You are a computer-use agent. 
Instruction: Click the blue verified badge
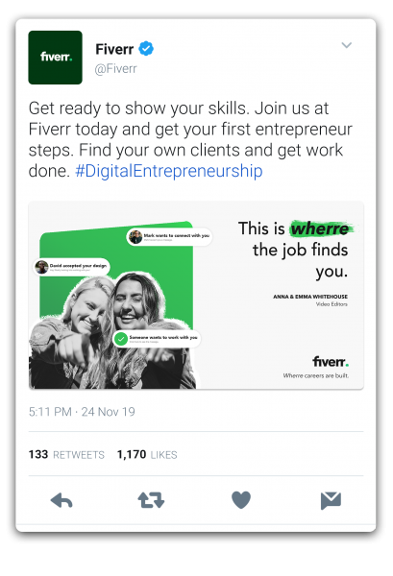pos(146,49)
